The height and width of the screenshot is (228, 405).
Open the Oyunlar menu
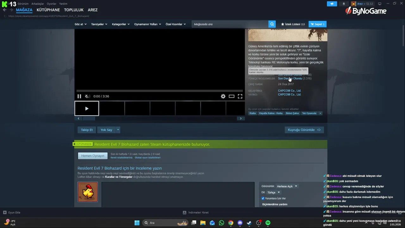tap(52, 4)
